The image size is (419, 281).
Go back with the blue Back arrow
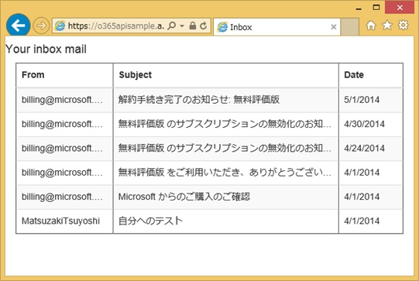click(x=18, y=26)
